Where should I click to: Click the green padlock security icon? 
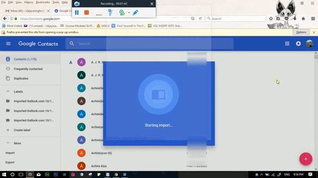(x=16, y=19)
